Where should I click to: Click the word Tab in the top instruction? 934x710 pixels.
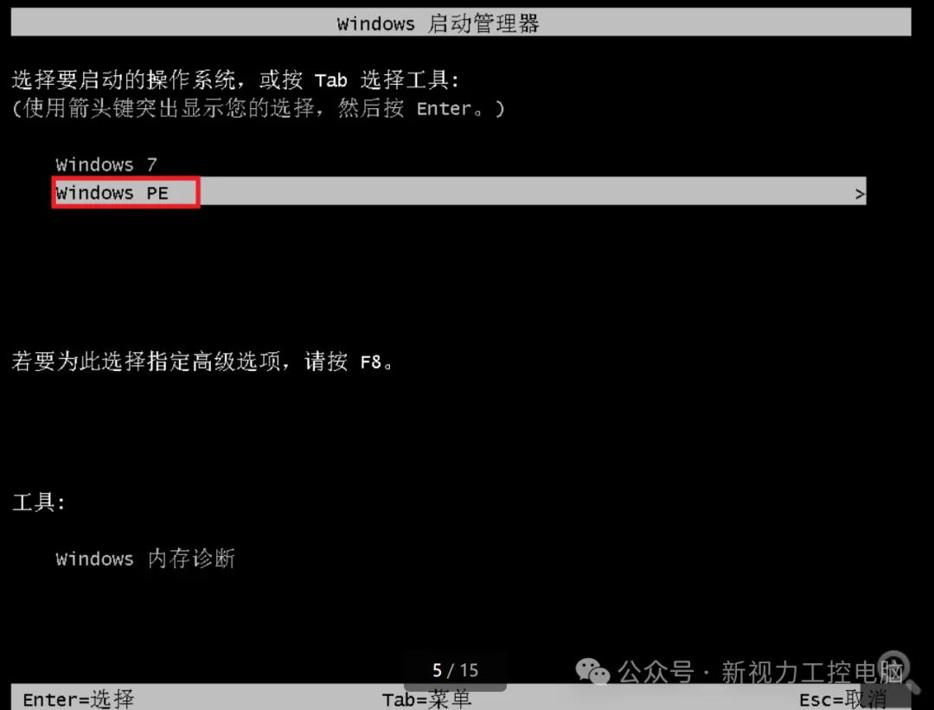point(330,80)
